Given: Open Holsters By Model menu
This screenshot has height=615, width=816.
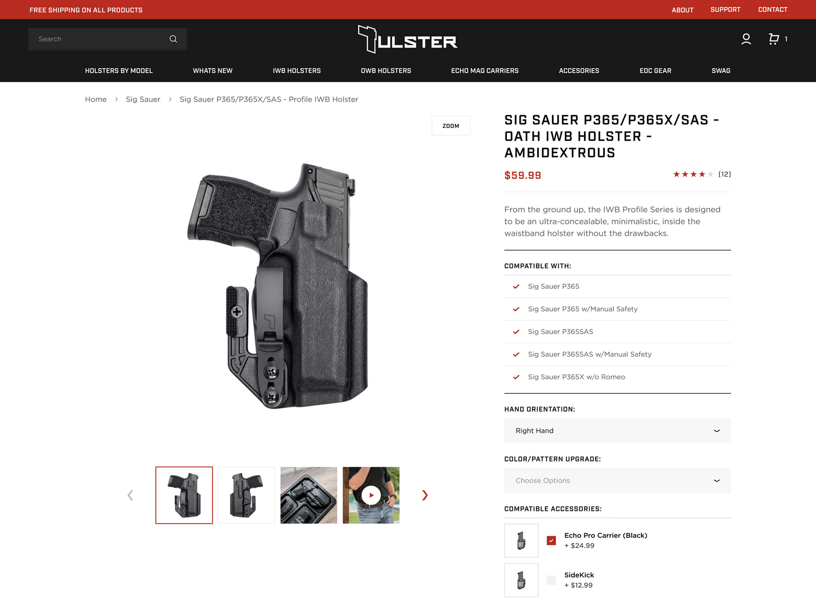Looking at the screenshot, I should (119, 70).
